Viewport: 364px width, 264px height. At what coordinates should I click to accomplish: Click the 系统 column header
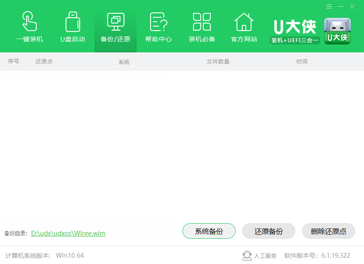pos(124,61)
